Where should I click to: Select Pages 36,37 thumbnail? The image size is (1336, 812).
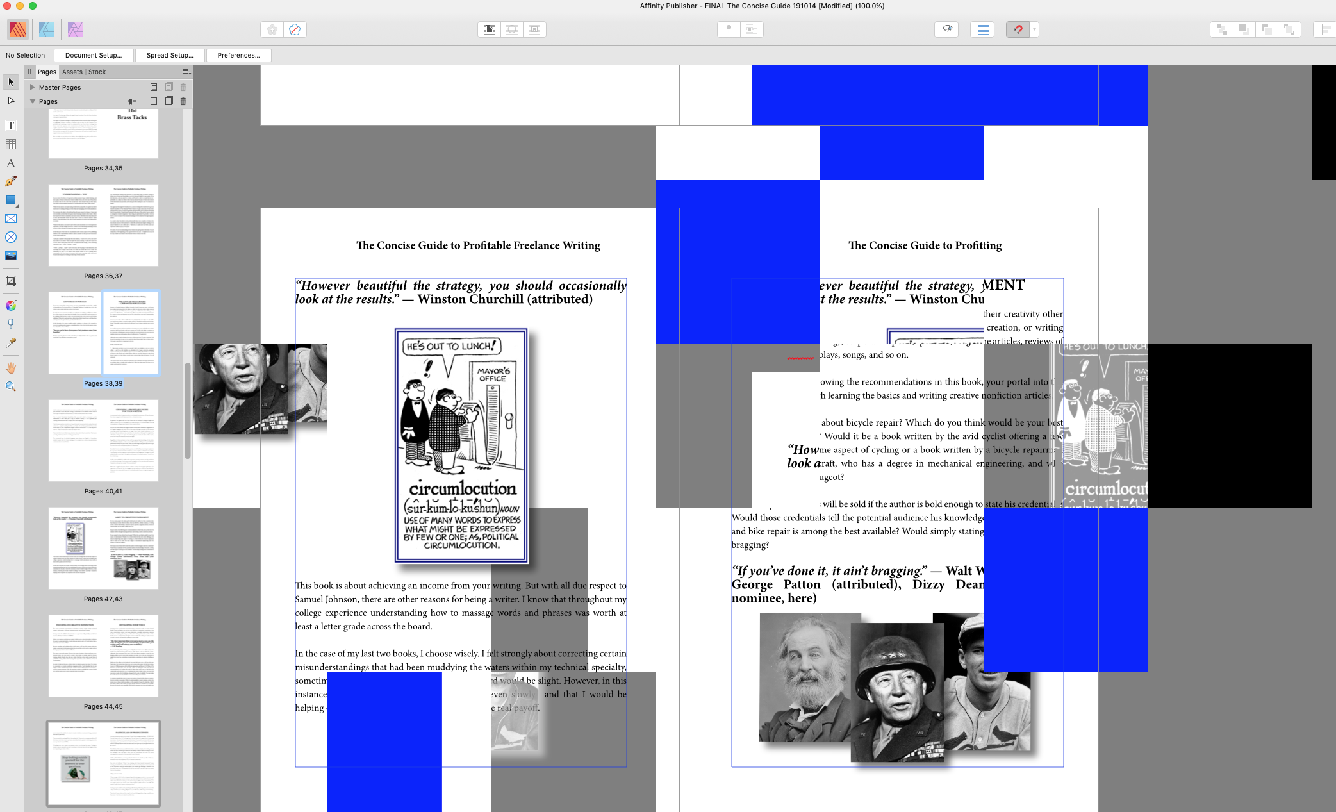point(103,225)
